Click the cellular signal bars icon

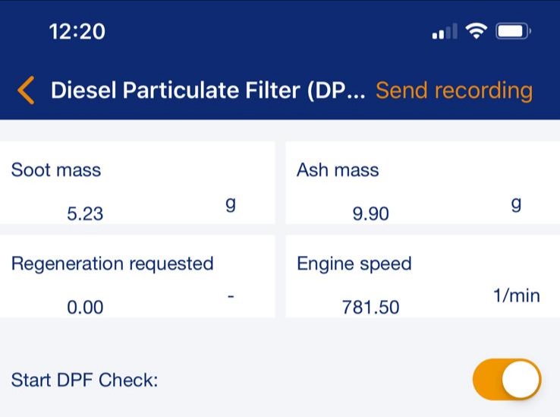click(x=445, y=32)
